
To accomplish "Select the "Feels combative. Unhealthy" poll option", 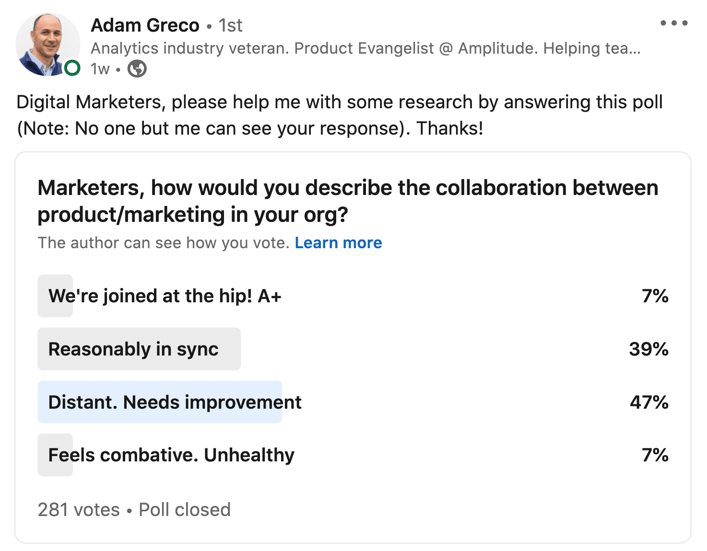I will (x=171, y=455).
